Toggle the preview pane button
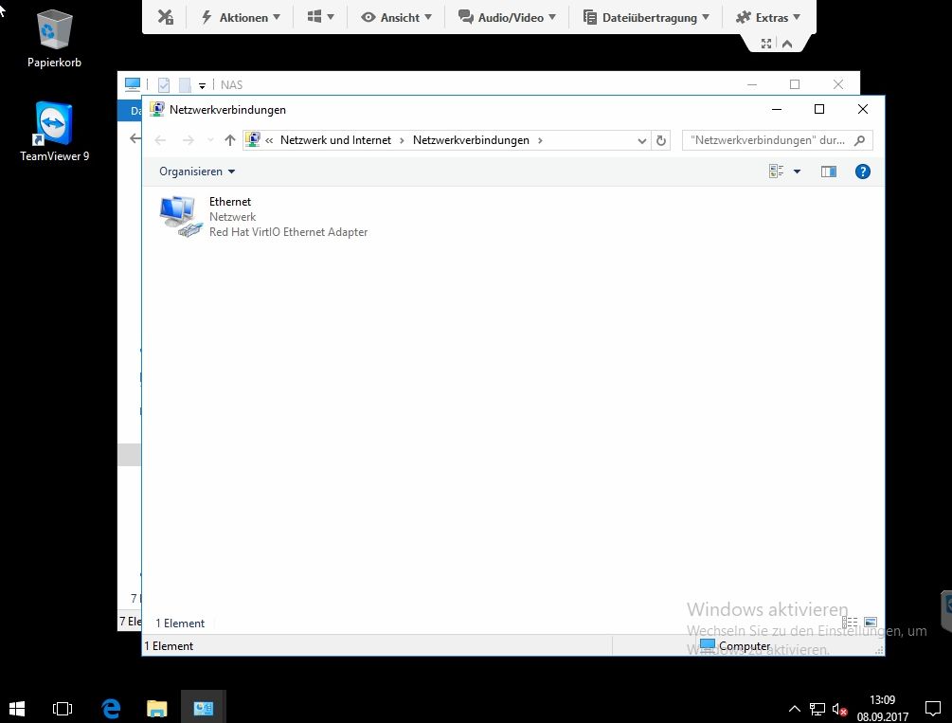Image resolution: width=952 pixels, height=723 pixels. click(x=829, y=172)
